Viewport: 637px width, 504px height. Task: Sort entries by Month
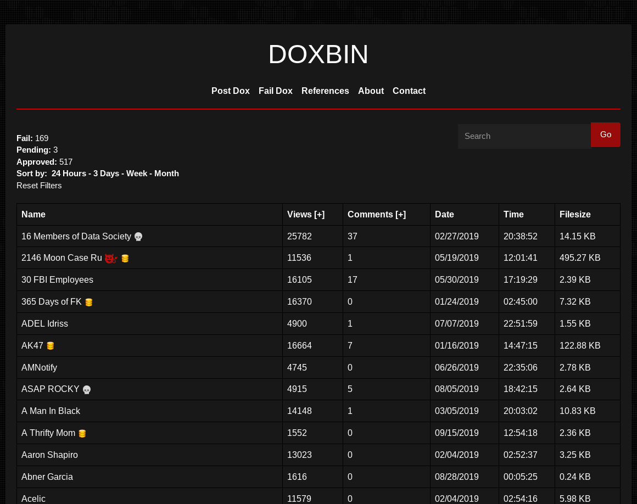pos(166,173)
